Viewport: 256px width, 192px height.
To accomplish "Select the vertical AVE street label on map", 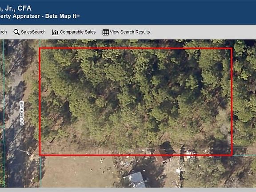I will 22,113.
